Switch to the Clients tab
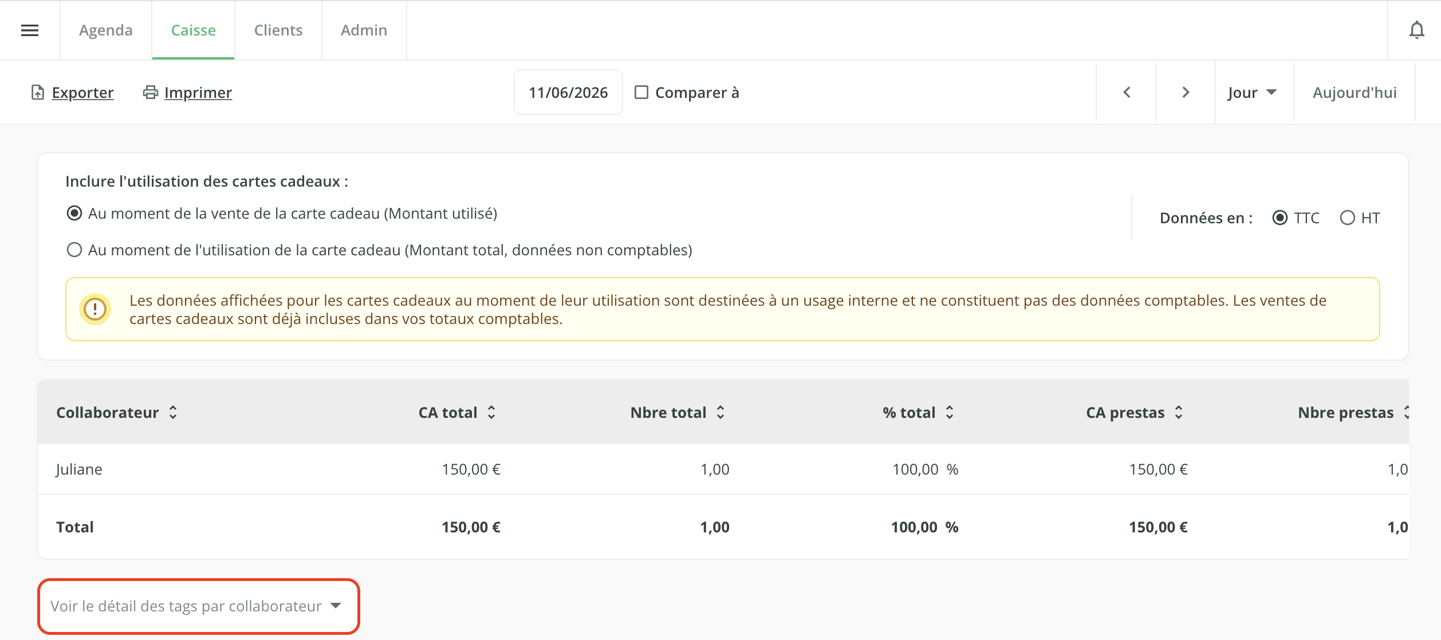 pyautogui.click(x=278, y=30)
